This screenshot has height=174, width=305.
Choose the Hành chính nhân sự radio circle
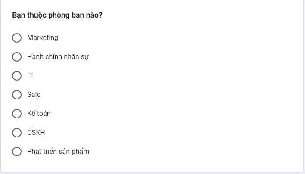pyautogui.click(x=17, y=57)
